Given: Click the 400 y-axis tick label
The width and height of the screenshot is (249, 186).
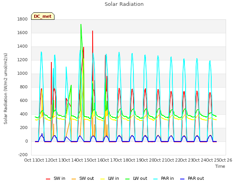Looking at the screenshot, I should (24, 114).
